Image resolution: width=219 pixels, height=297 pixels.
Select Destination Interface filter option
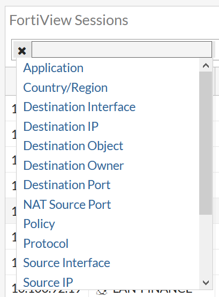[79, 107]
